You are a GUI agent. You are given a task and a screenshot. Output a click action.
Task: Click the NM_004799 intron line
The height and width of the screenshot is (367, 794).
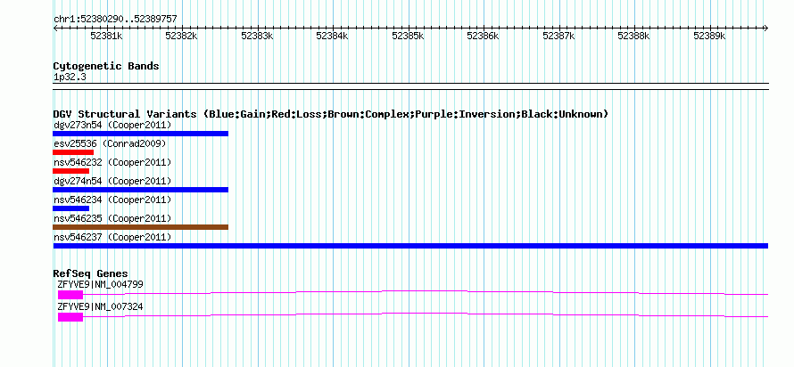pos(426,292)
